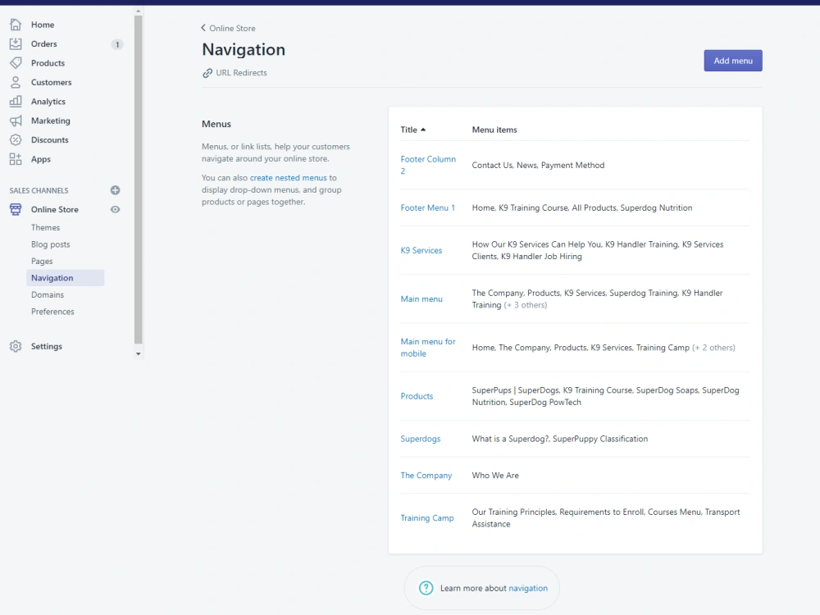Click 'Contact Us, News, Payment Method' text
The width and height of the screenshot is (820, 615).
[538, 166]
